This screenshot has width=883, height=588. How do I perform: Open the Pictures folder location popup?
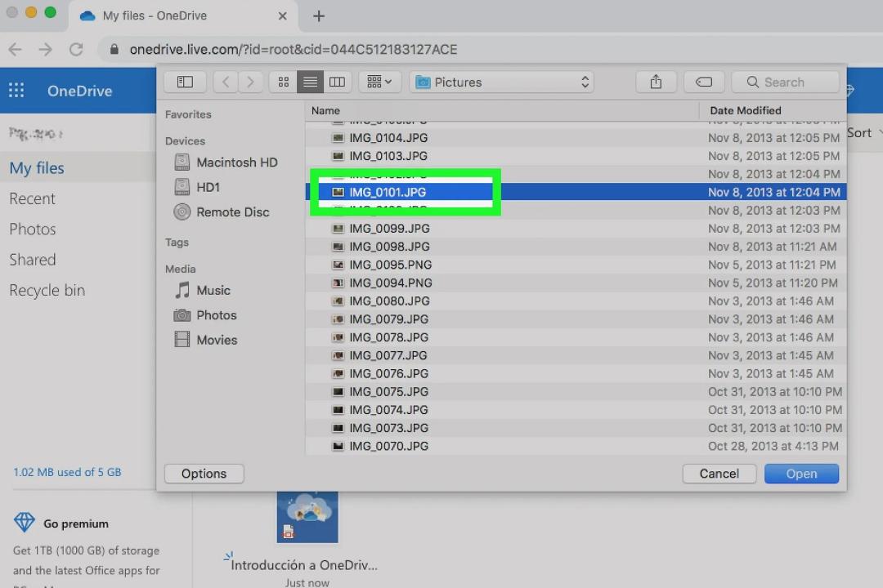501,82
